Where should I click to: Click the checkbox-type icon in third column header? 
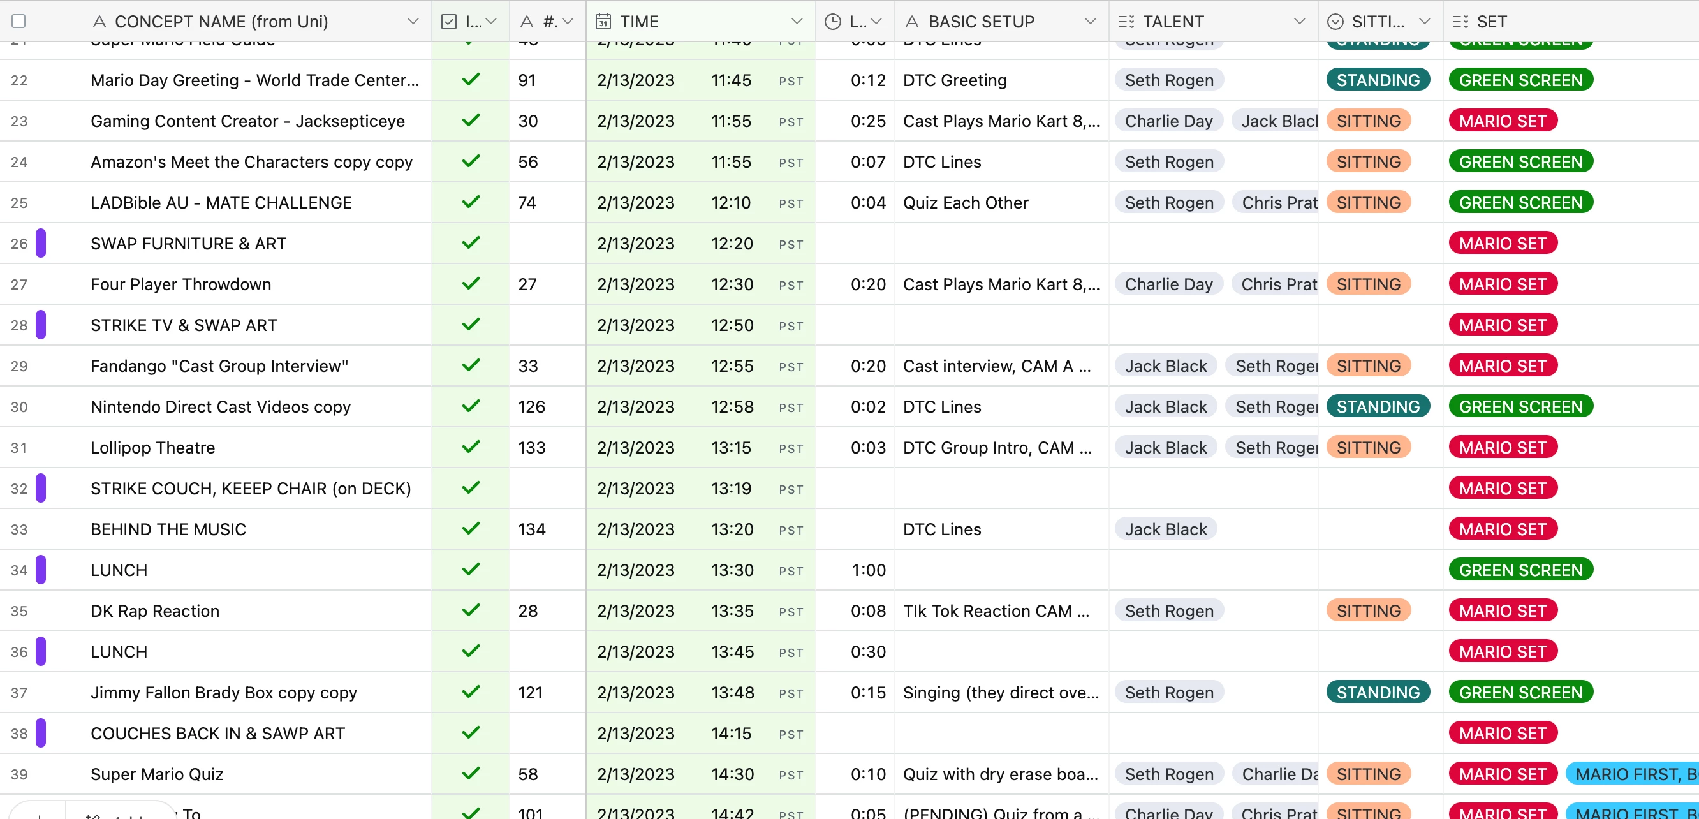[449, 22]
